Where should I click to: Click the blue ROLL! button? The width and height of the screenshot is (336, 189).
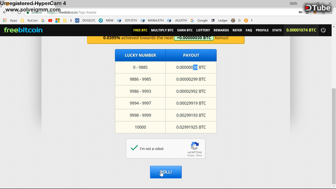click(x=166, y=172)
